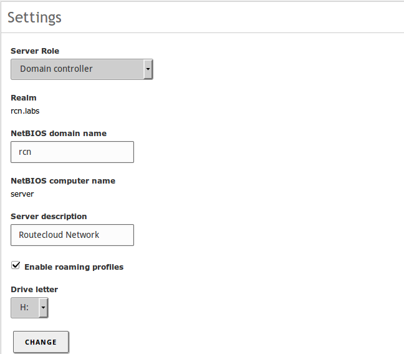
Task: Click the NetBIOS domain name field
Action: click(x=72, y=152)
